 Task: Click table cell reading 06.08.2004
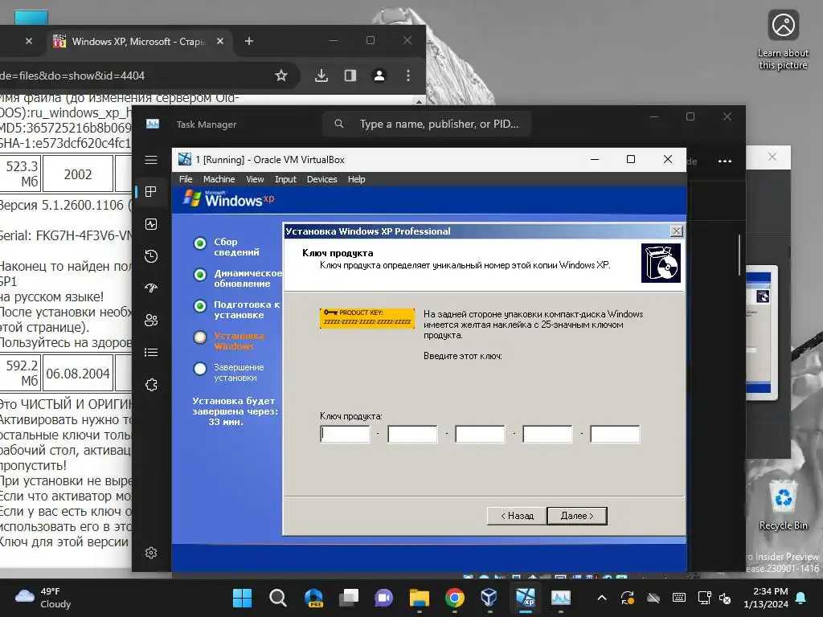pos(78,373)
